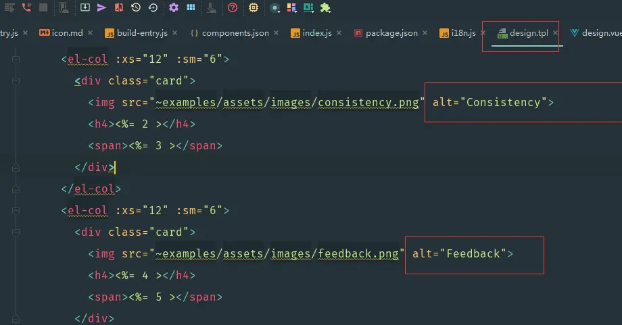The height and width of the screenshot is (325, 622).
Task: Click the braces icon on components.json tab
Action: pos(194,33)
